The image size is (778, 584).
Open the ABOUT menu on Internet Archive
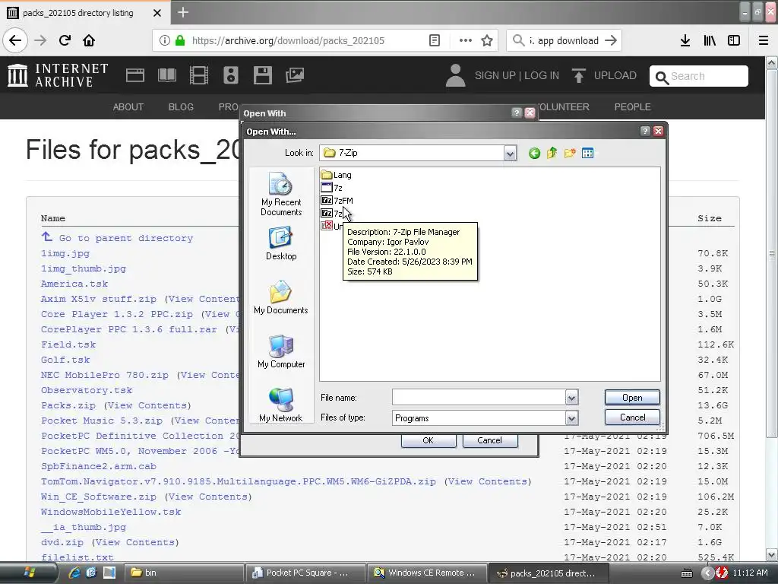(x=128, y=106)
